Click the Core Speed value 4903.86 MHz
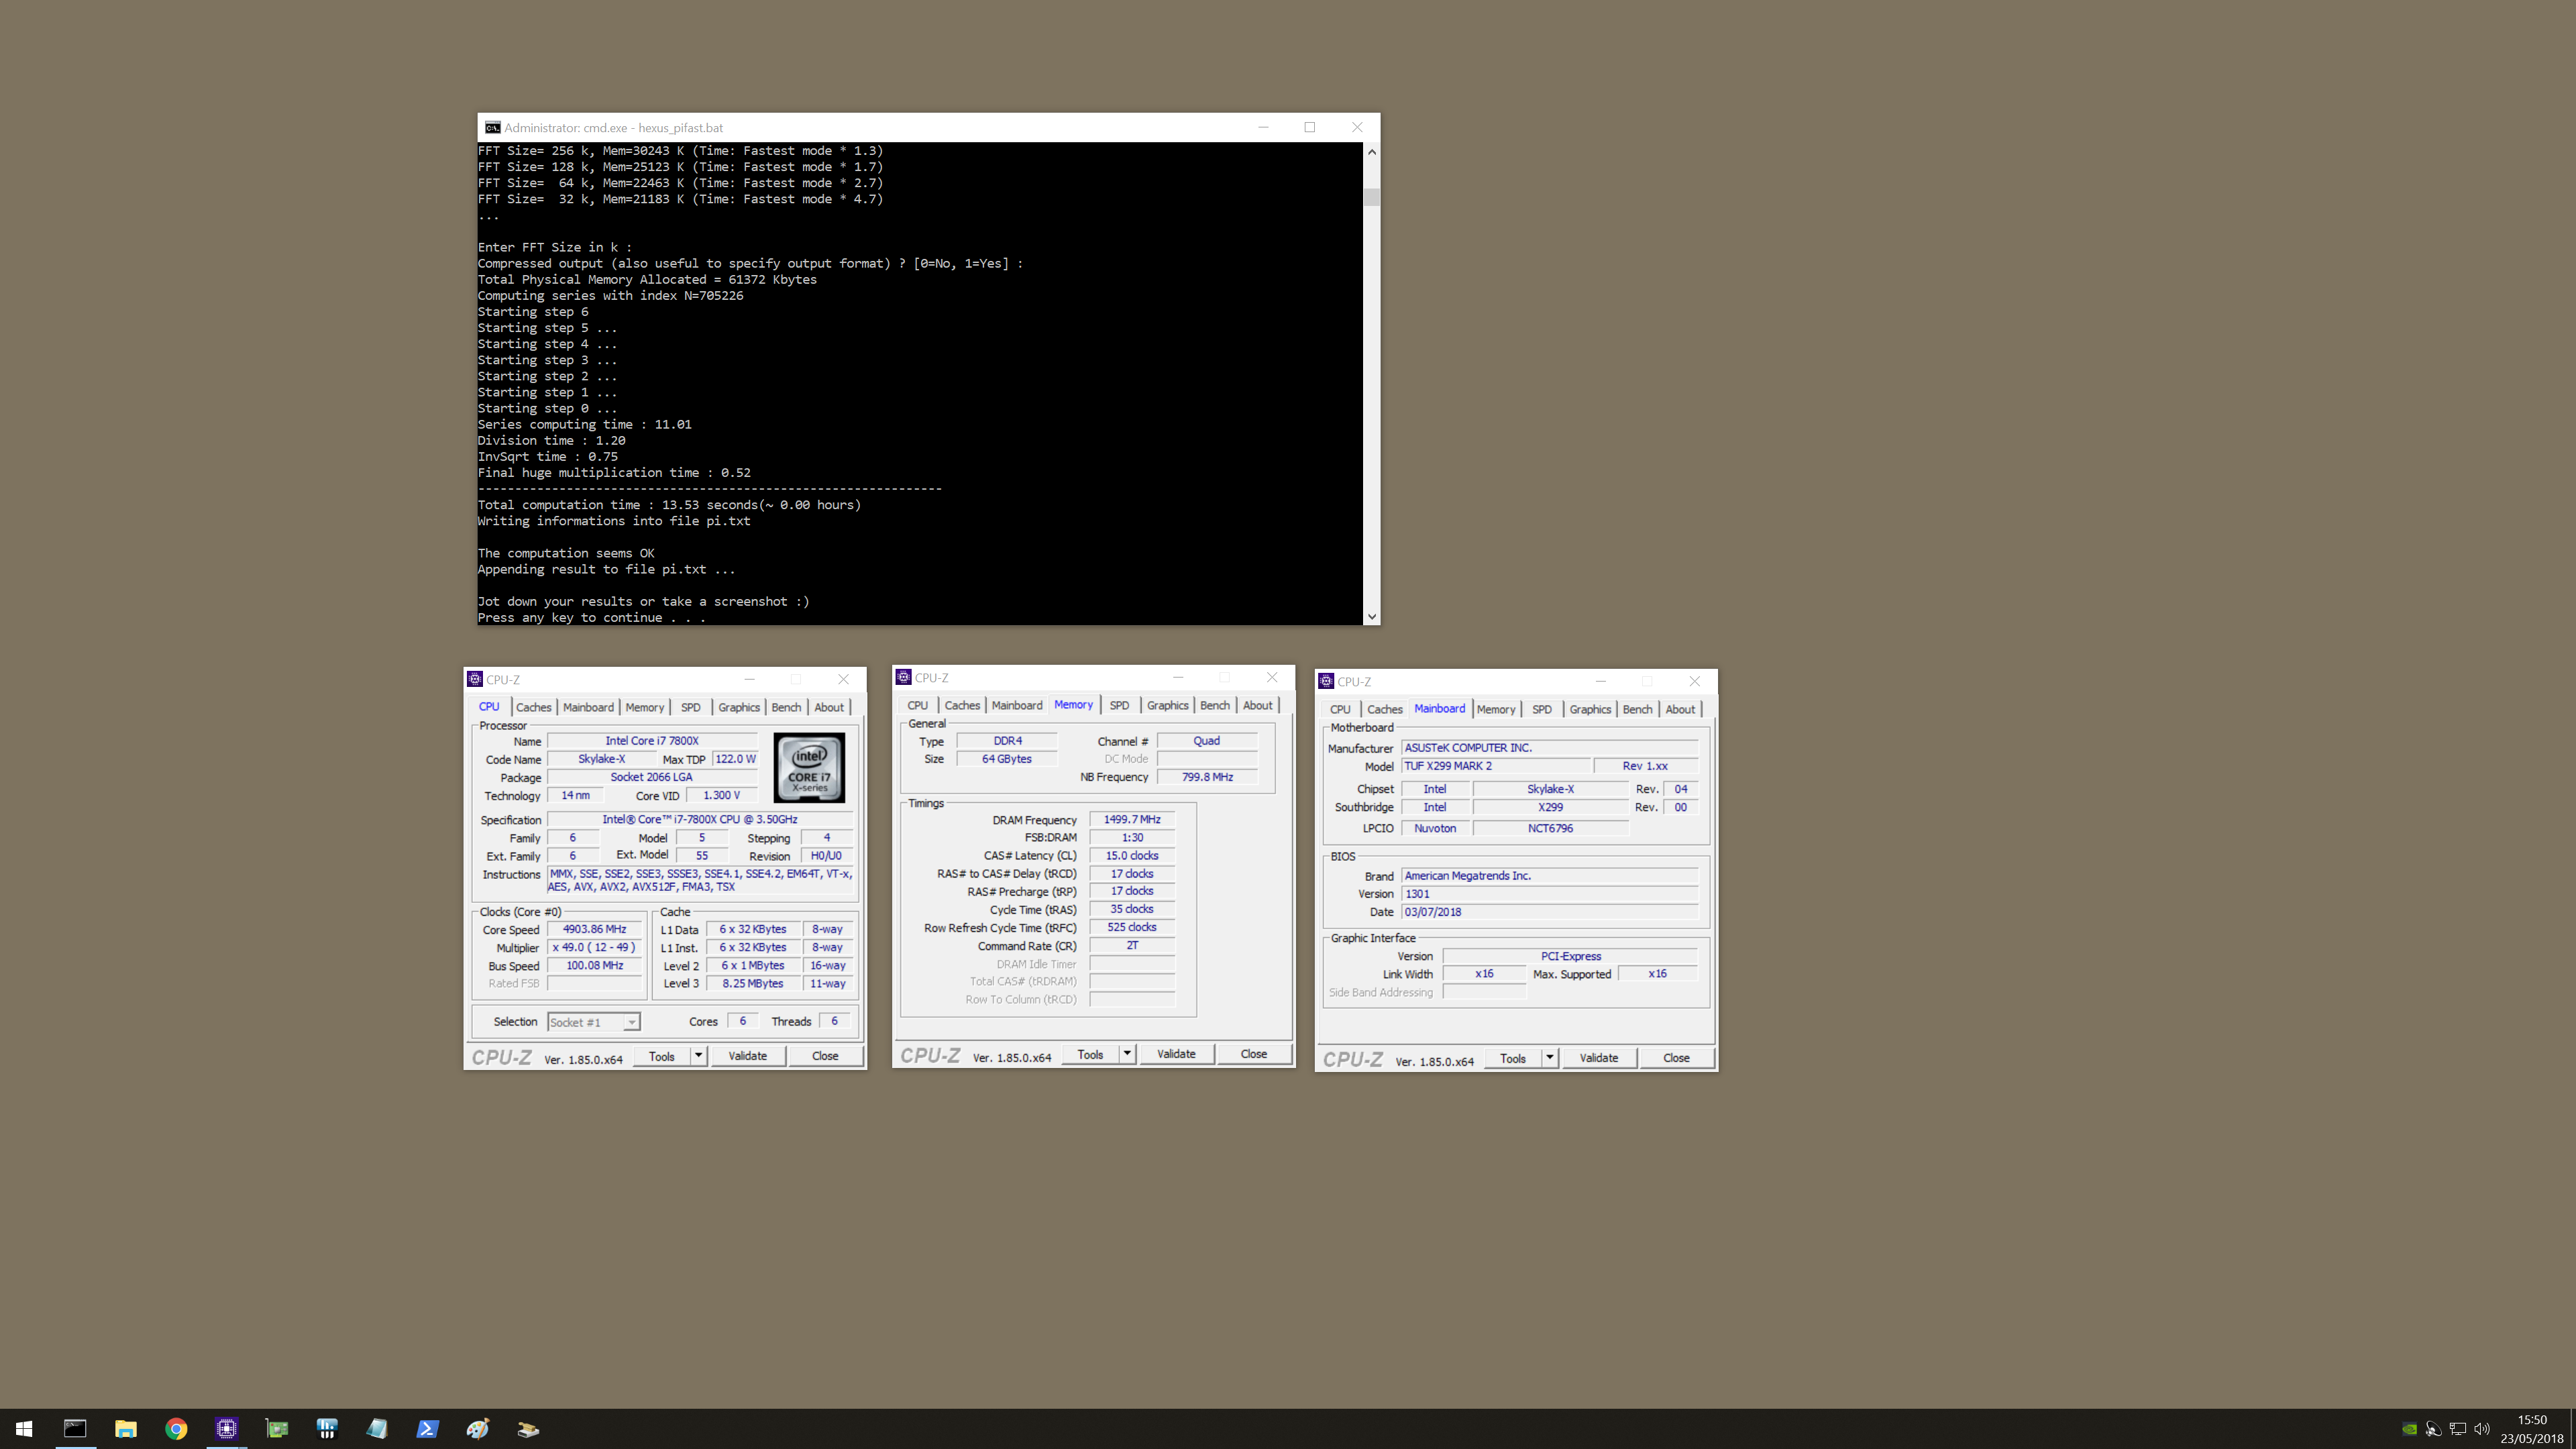Viewport: 2576px width, 1449px height. click(594, 929)
